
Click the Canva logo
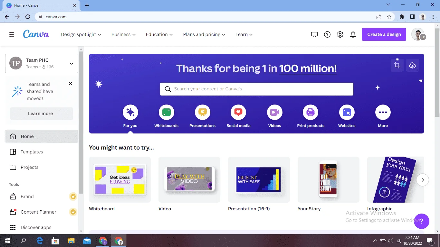[x=36, y=34]
